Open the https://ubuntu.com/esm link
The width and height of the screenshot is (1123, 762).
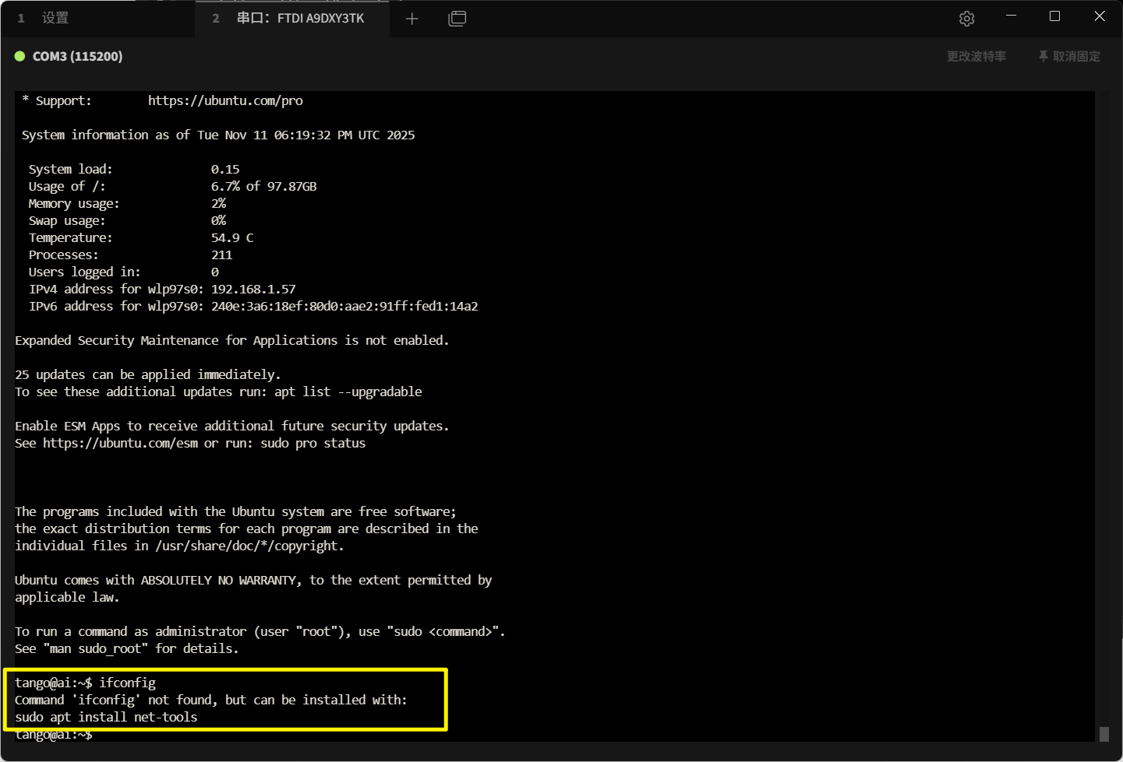point(120,443)
